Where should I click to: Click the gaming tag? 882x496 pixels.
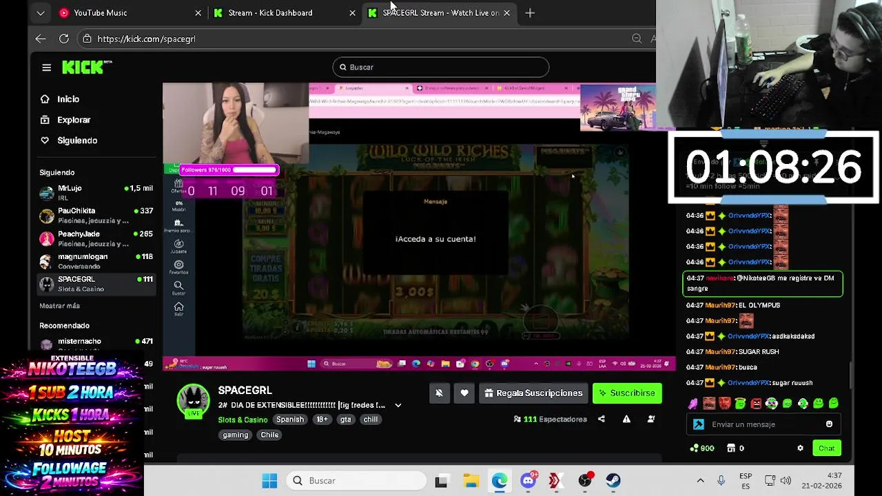tap(236, 435)
